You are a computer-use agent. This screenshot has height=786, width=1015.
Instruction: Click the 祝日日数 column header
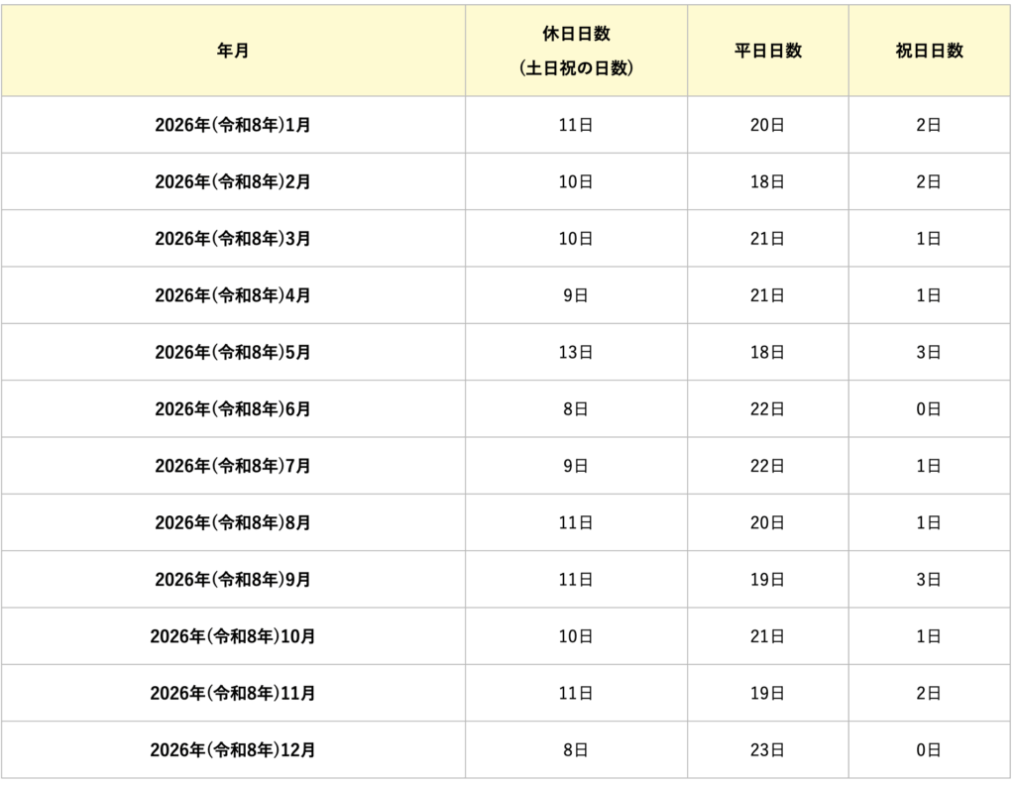point(929,51)
